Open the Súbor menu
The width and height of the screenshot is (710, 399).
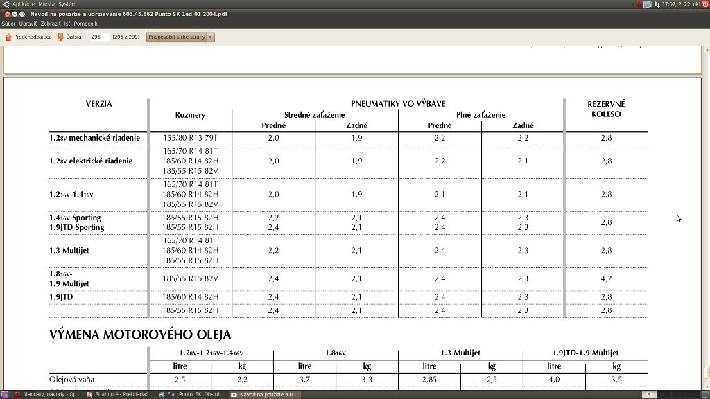point(9,23)
